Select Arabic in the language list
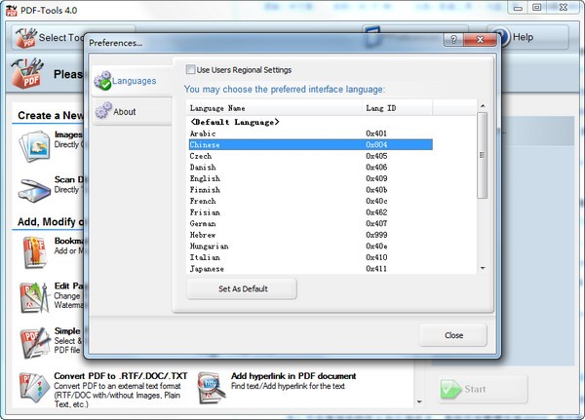Image resolution: width=585 pixels, height=420 pixels. point(311,134)
